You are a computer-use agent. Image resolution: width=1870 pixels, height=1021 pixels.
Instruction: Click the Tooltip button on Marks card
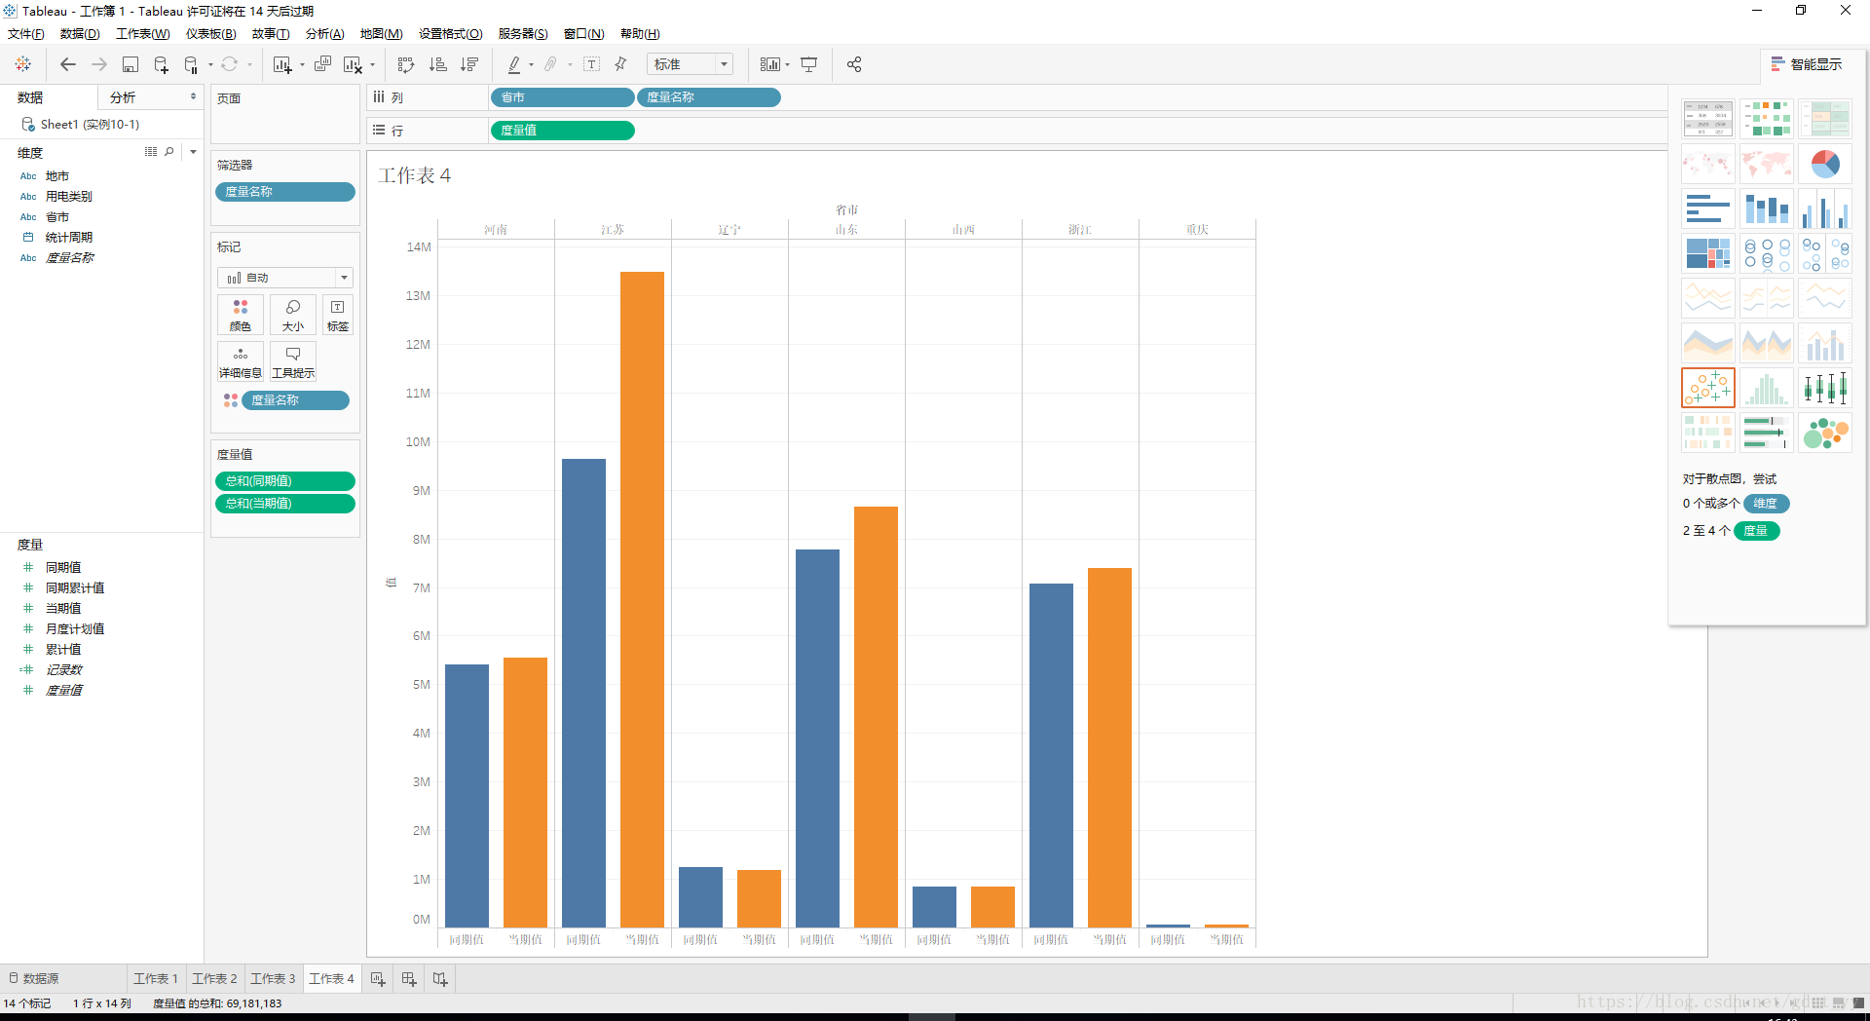[x=293, y=361]
